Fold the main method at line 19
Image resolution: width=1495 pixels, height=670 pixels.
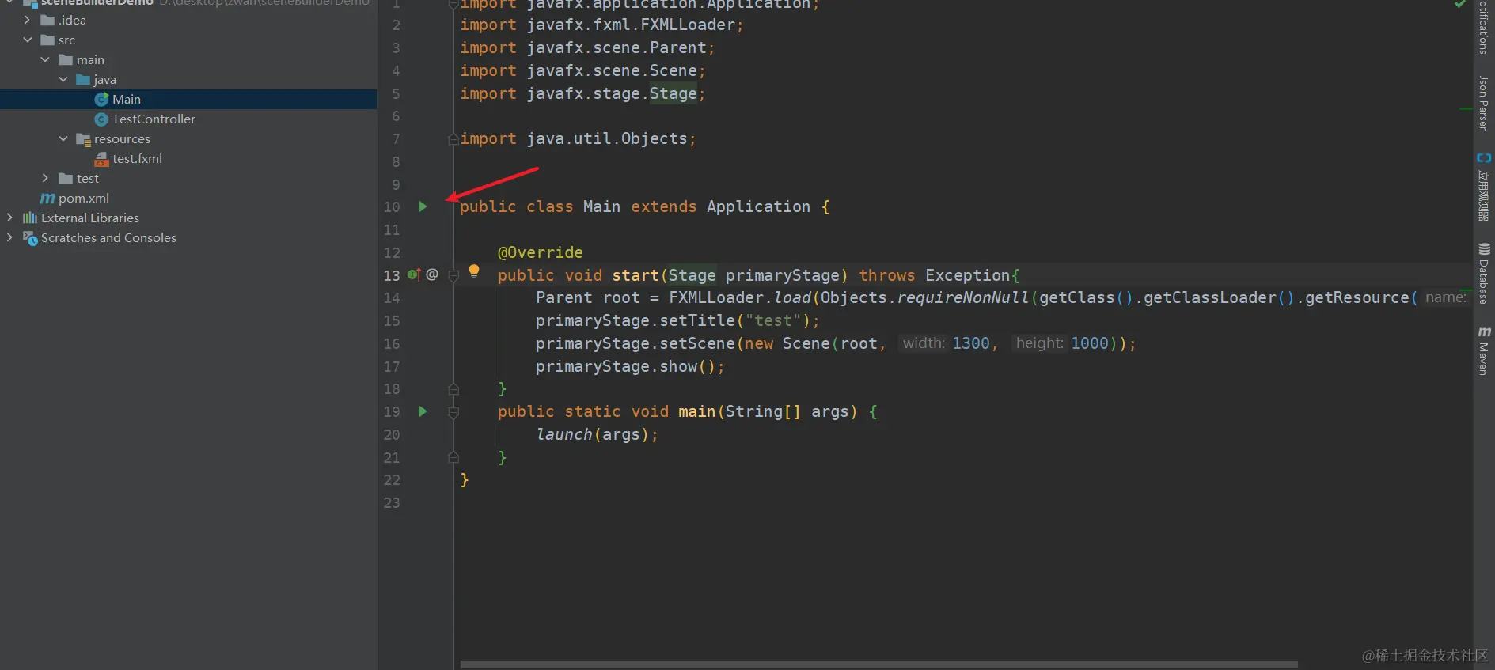(453, 412)
